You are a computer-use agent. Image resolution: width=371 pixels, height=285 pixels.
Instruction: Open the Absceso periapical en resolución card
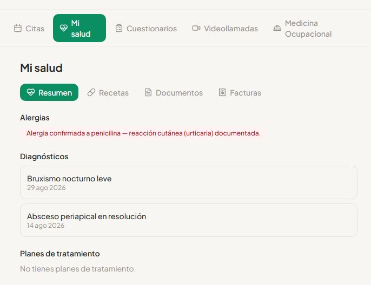pyautogui.click(x=189, y=220)
